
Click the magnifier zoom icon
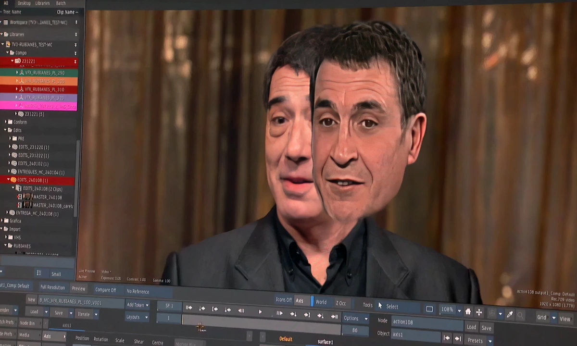(520, 315)
